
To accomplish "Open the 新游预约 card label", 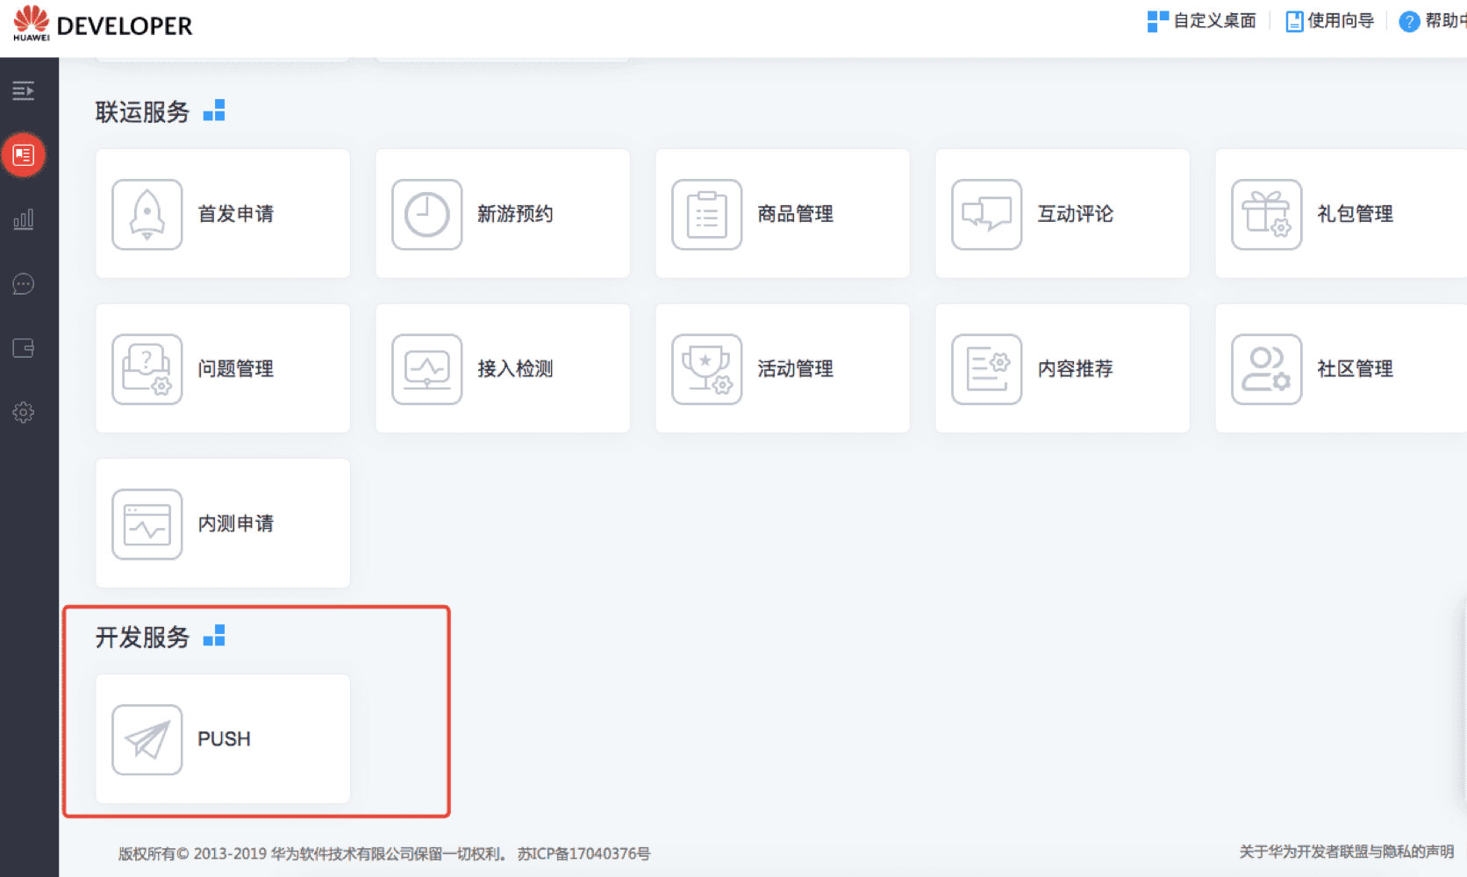I will point(516,214).
